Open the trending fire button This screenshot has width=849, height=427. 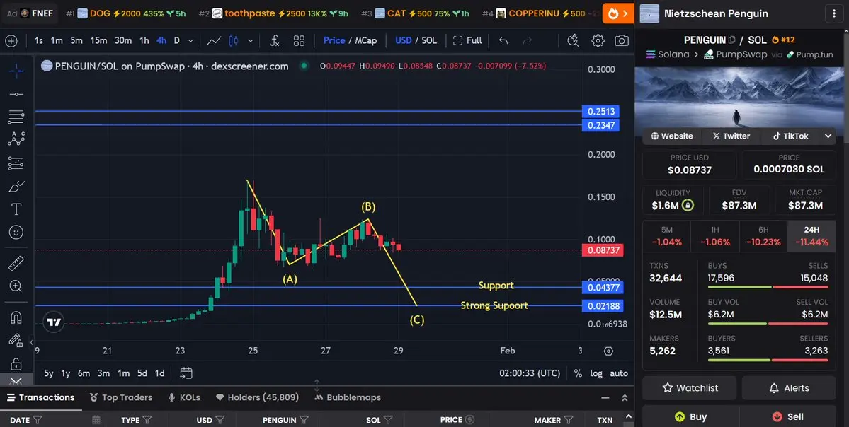618,13
